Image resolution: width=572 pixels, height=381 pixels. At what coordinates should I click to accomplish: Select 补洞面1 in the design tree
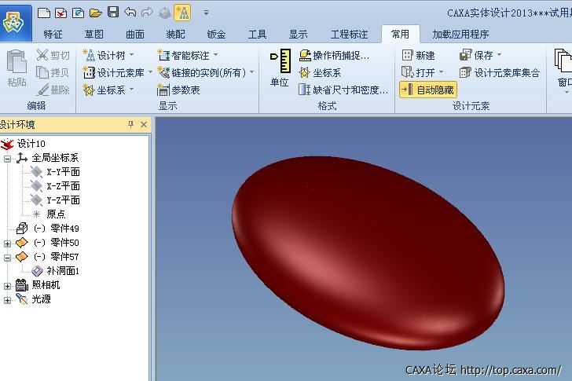click(x=63, y=271)
